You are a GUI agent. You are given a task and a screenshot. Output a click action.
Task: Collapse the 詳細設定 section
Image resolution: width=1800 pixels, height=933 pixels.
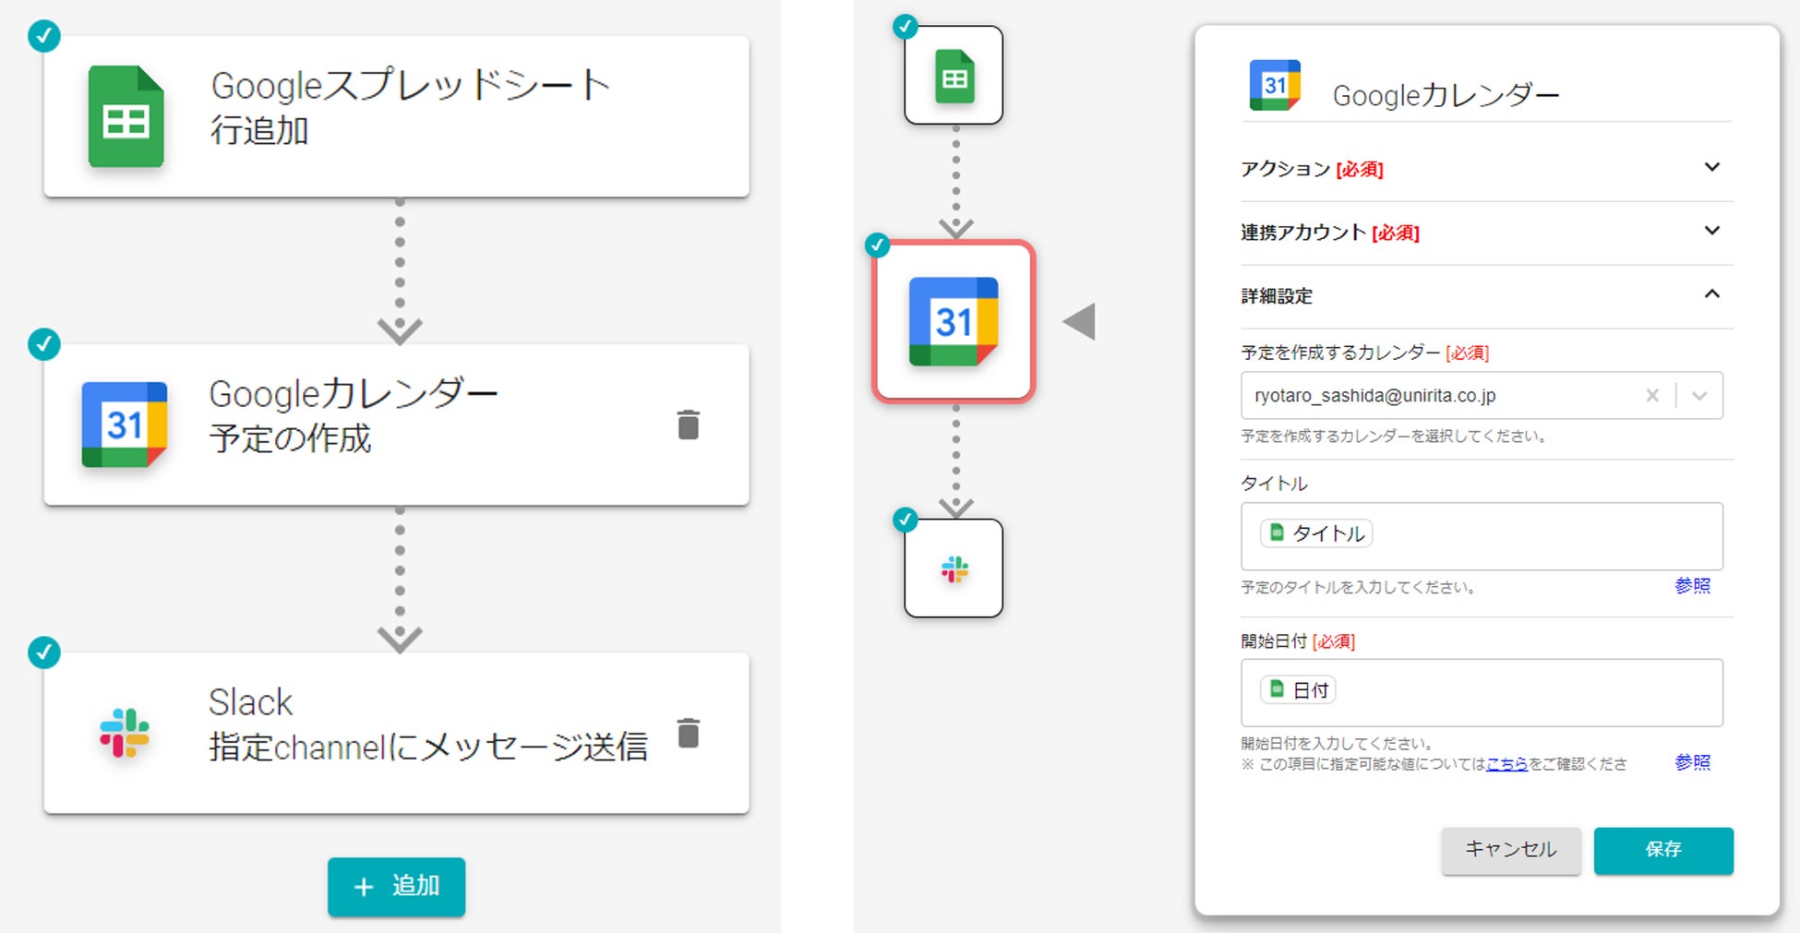pyautogui.click(x=1712, y=294)
